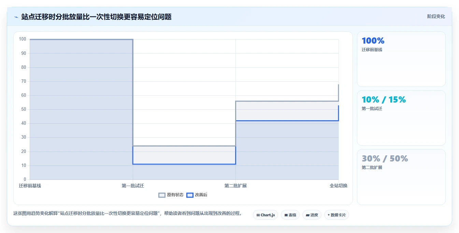Click the description text below the chart
The height and width of the screenshot is (233, 459).
pos(128,214)
